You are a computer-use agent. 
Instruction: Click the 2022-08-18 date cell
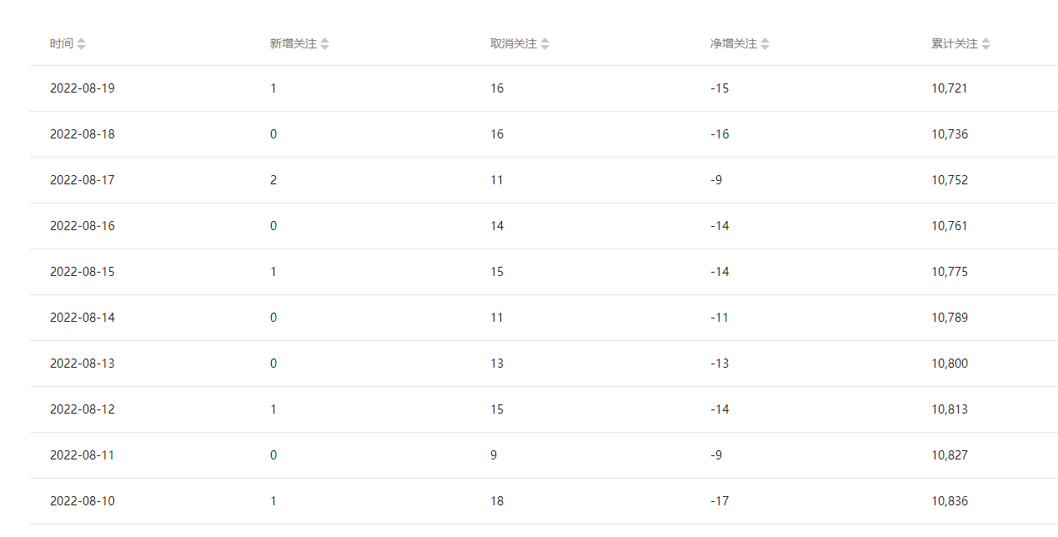coord(83,134)
